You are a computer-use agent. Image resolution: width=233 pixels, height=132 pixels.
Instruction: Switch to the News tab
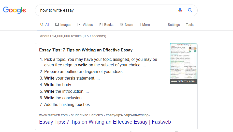point(126,25)
